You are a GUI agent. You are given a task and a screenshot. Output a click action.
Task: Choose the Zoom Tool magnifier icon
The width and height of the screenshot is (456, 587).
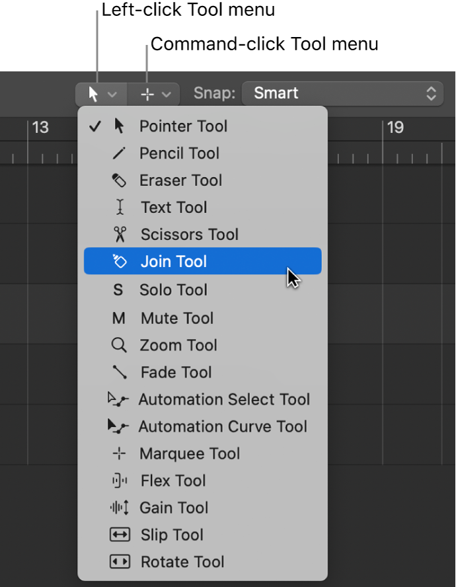(119, 345)
